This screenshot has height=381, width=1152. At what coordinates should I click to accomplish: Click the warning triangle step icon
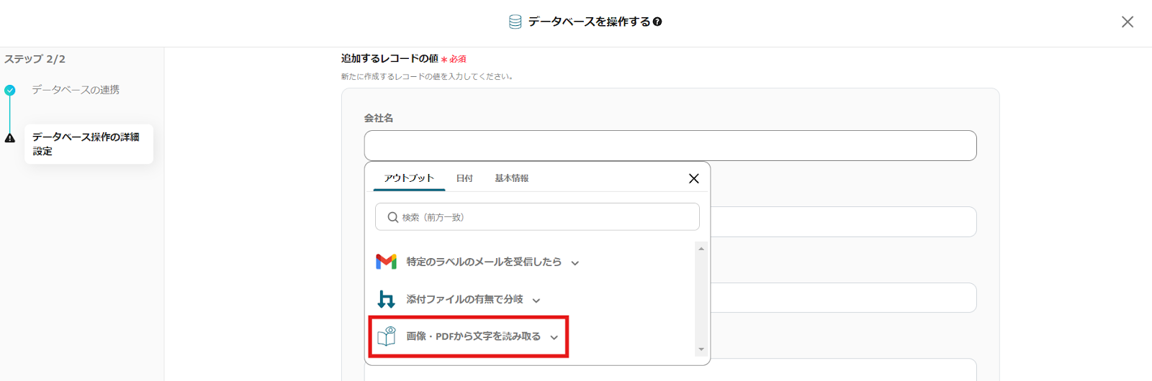(x=10, y=138)
